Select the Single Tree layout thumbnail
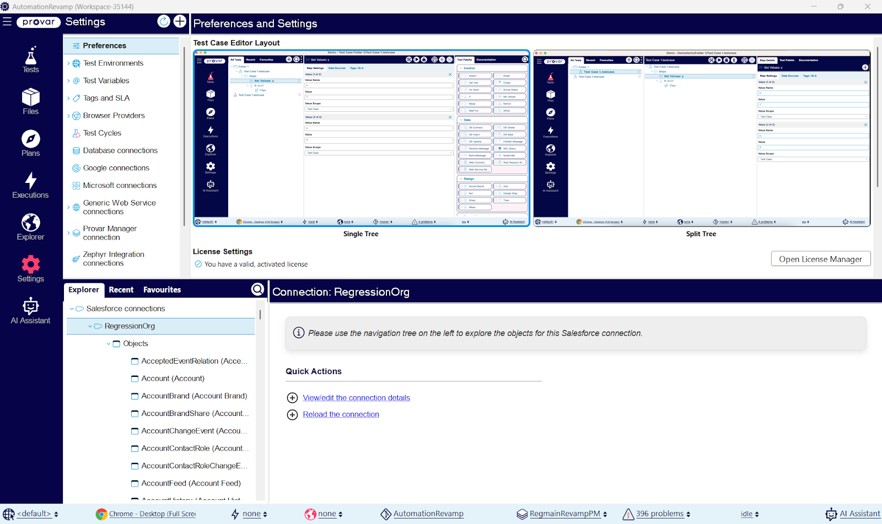 tap(361, 138)
